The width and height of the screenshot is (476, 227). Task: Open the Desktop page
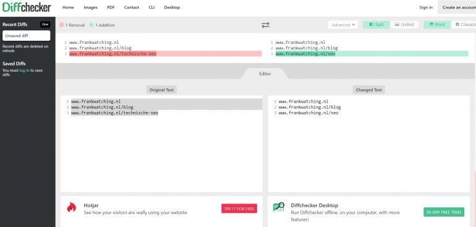(172, 7)
